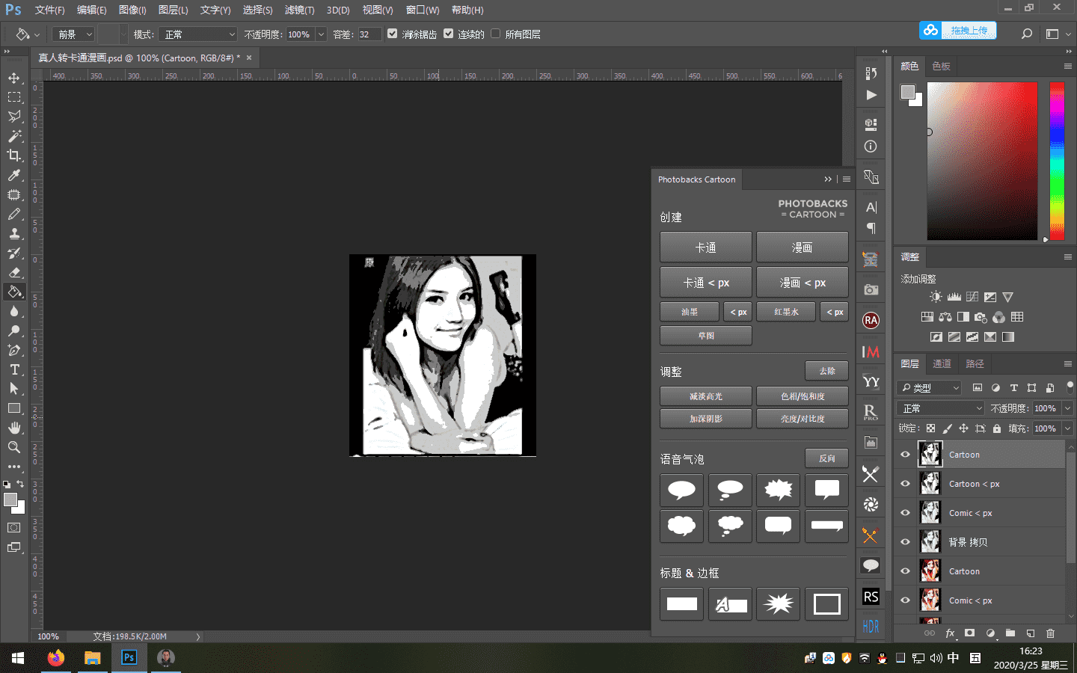The width and height of the screenshot is (1077, 673).
Task: Choose the Zoom tool in toolbox
Action: click(14, 447)
